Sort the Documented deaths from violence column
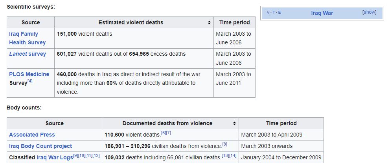Viewport: 388px width, 166px height. (234, 123)
